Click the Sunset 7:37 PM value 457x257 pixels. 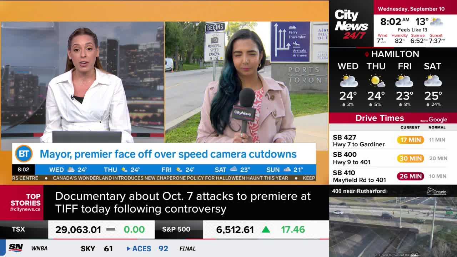[x=436, y=41]
